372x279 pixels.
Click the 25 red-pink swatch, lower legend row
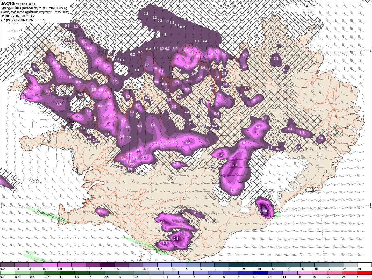point(349,273)
